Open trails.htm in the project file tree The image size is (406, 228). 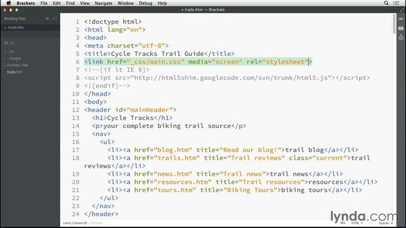15,72
